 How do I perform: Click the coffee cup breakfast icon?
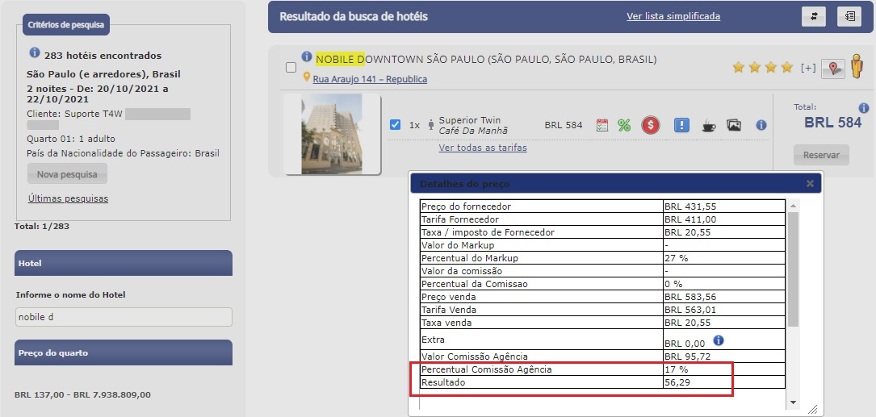[x=708, y=125]
